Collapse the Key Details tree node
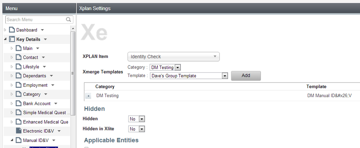Screen dimensions: 360x148 pyautogui.click(x=5, y=39)
